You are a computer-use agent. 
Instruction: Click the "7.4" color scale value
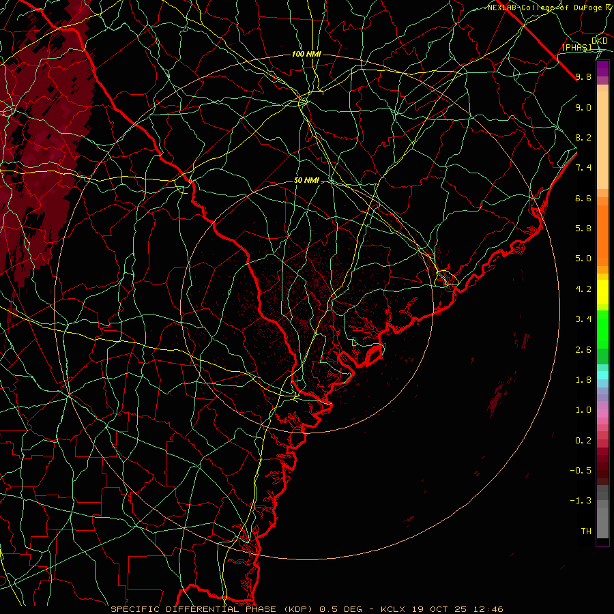[583, 168]
